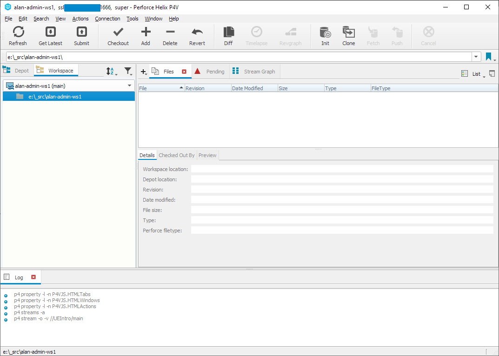Click the plus icon to add a tab
Screen dimensions: 499x356
[144, 72]
